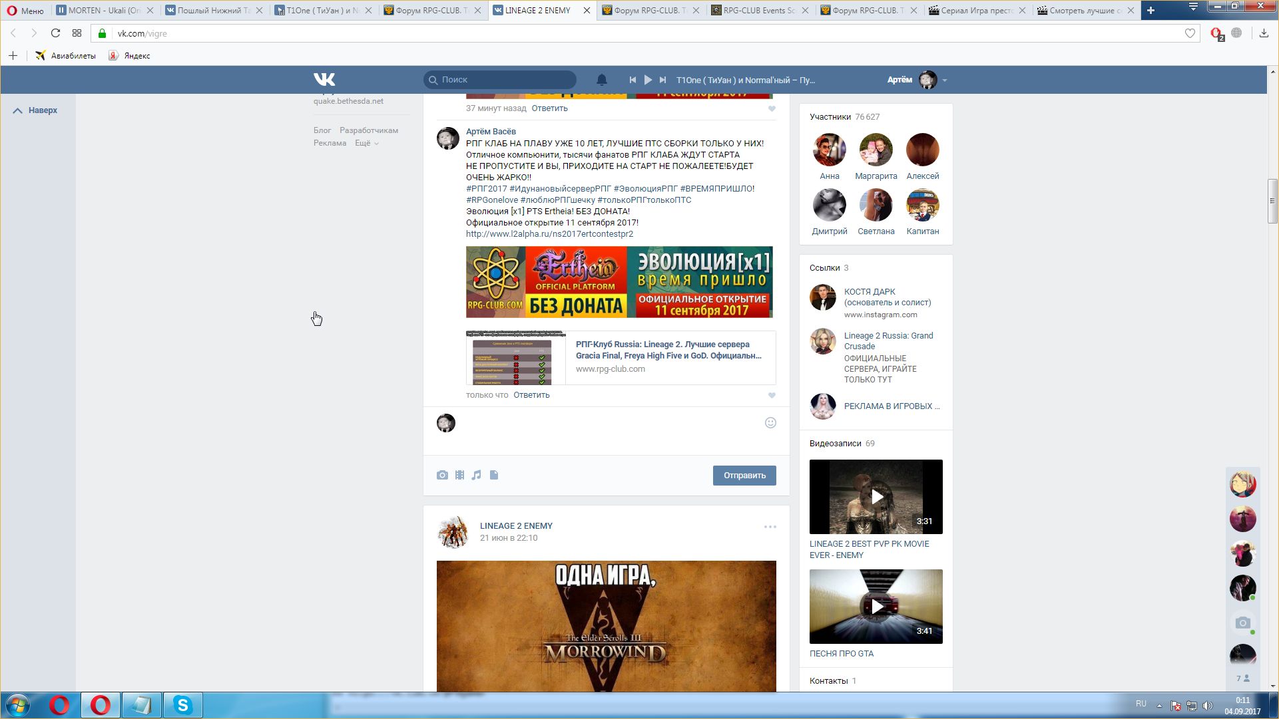
Task: Skip to previous track in header player
Action: click(633, 80)
